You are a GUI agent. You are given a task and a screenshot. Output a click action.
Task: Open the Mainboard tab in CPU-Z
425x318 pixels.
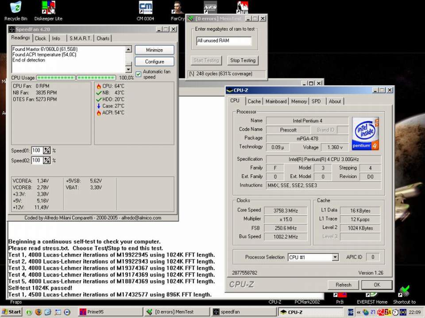pos(276,101)
